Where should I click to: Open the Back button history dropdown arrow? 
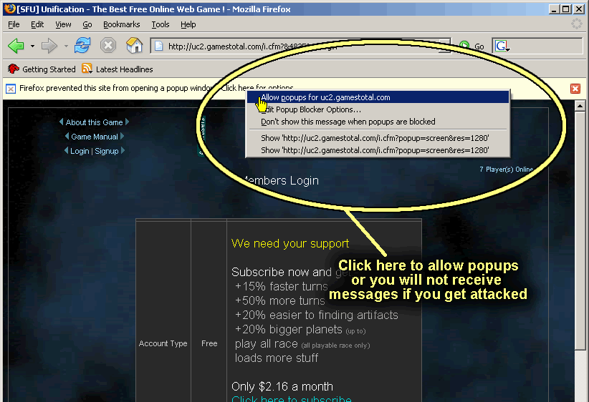point(32,46)
